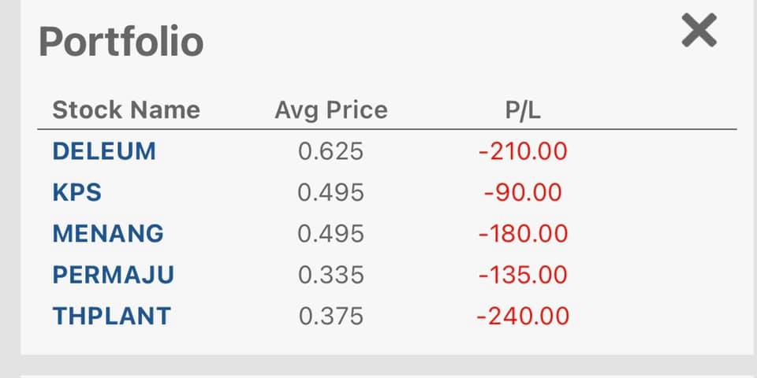757x378 pixels.
Task: Click the -180.00 loss value for MENANG
Action: [x=523, y=234]
